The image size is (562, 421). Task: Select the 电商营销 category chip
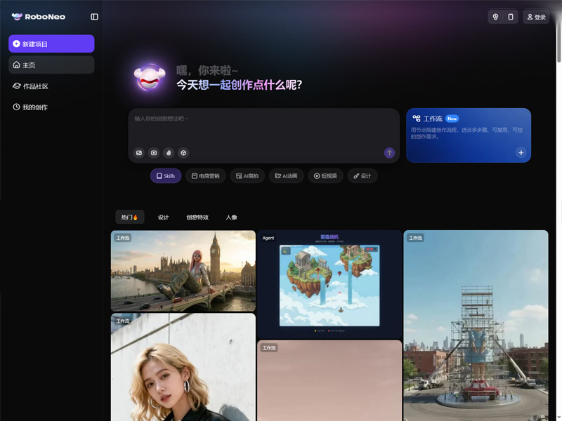tap(206, 176)
